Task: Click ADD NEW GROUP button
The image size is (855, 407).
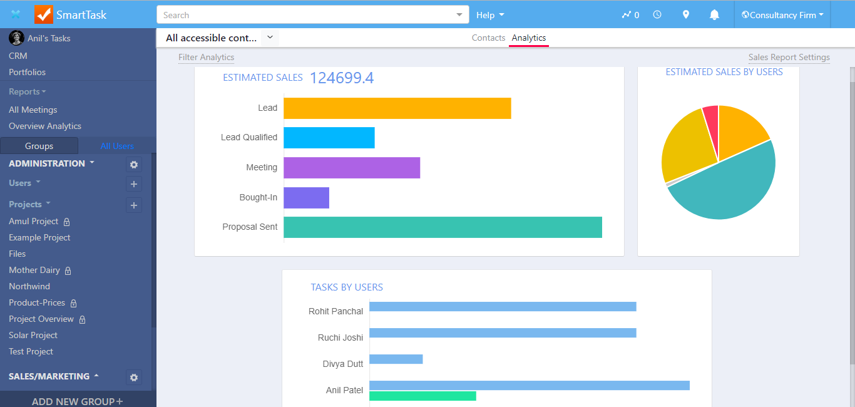Action: (x=78, y=401)
